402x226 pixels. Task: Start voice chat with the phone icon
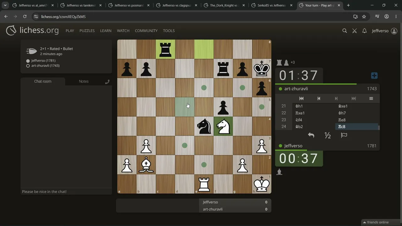[107, 82]
